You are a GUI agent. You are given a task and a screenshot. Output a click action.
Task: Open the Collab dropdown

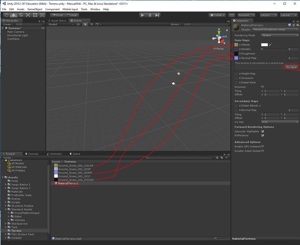pyautogui.click(x=217, y=15)
